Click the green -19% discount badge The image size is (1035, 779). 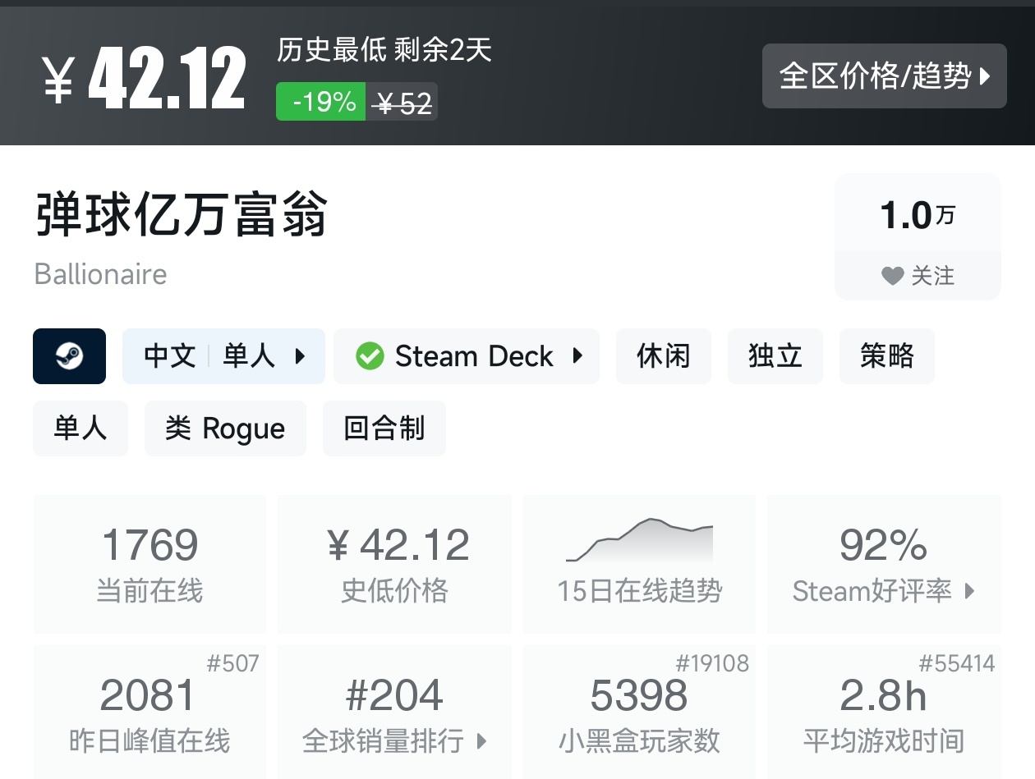coord(320,102)
